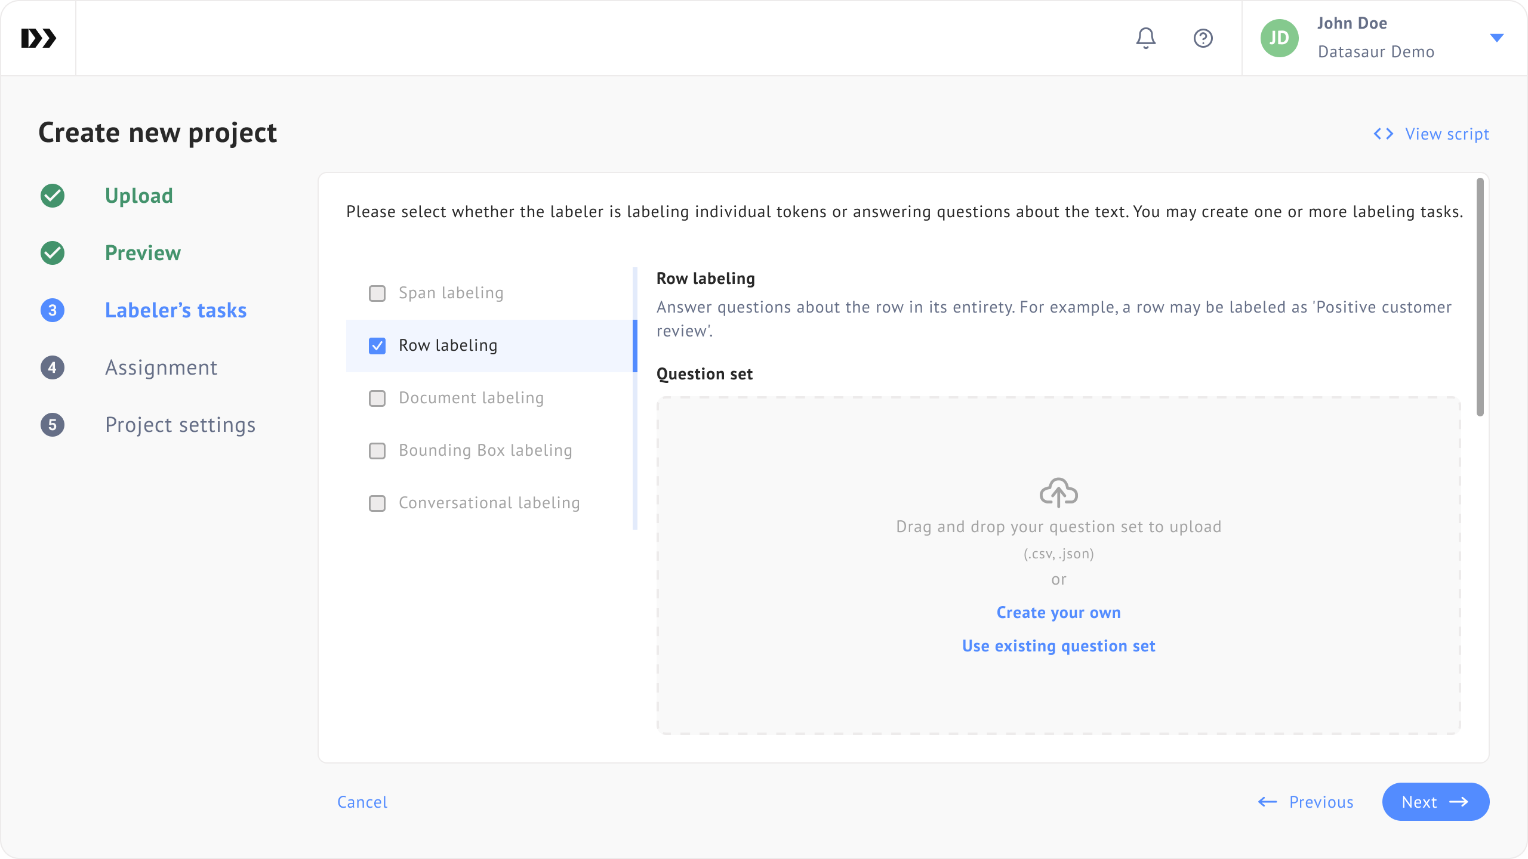This screenshot has width=1528, height=859.
Task: Enable the Span labeling checkbox
Action: click(x=377, y=293)
